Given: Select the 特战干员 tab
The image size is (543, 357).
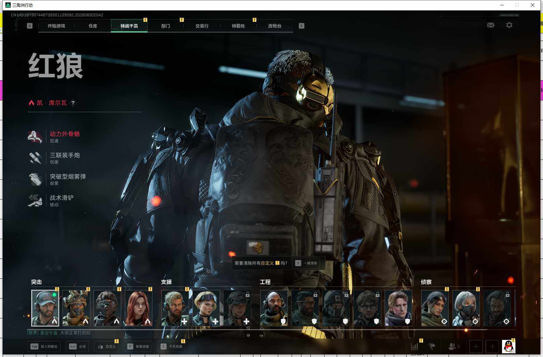Looking at the screenshot, I should [x=129, y=26].
